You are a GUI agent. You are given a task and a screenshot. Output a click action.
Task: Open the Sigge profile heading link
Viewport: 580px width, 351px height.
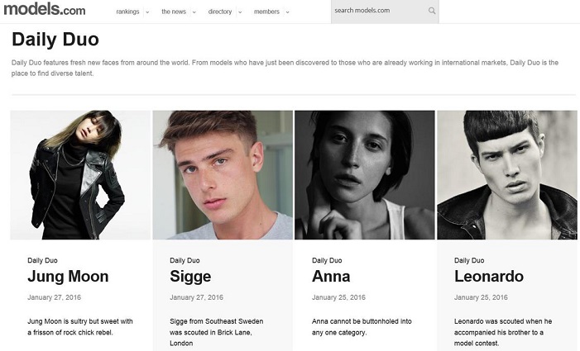point(190,277)
